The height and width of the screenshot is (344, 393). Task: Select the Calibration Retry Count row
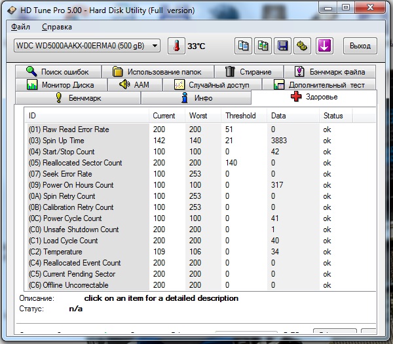coord(200,207)
